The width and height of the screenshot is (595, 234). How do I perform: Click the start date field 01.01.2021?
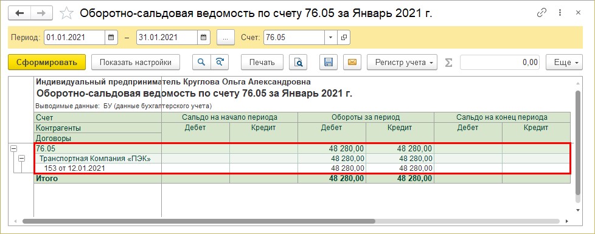click(x=74, y=38)
